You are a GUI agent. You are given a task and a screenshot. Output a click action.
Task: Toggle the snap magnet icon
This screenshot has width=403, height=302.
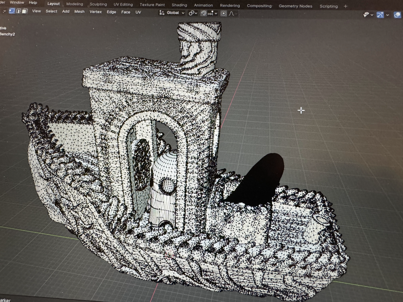coord(203,13)
